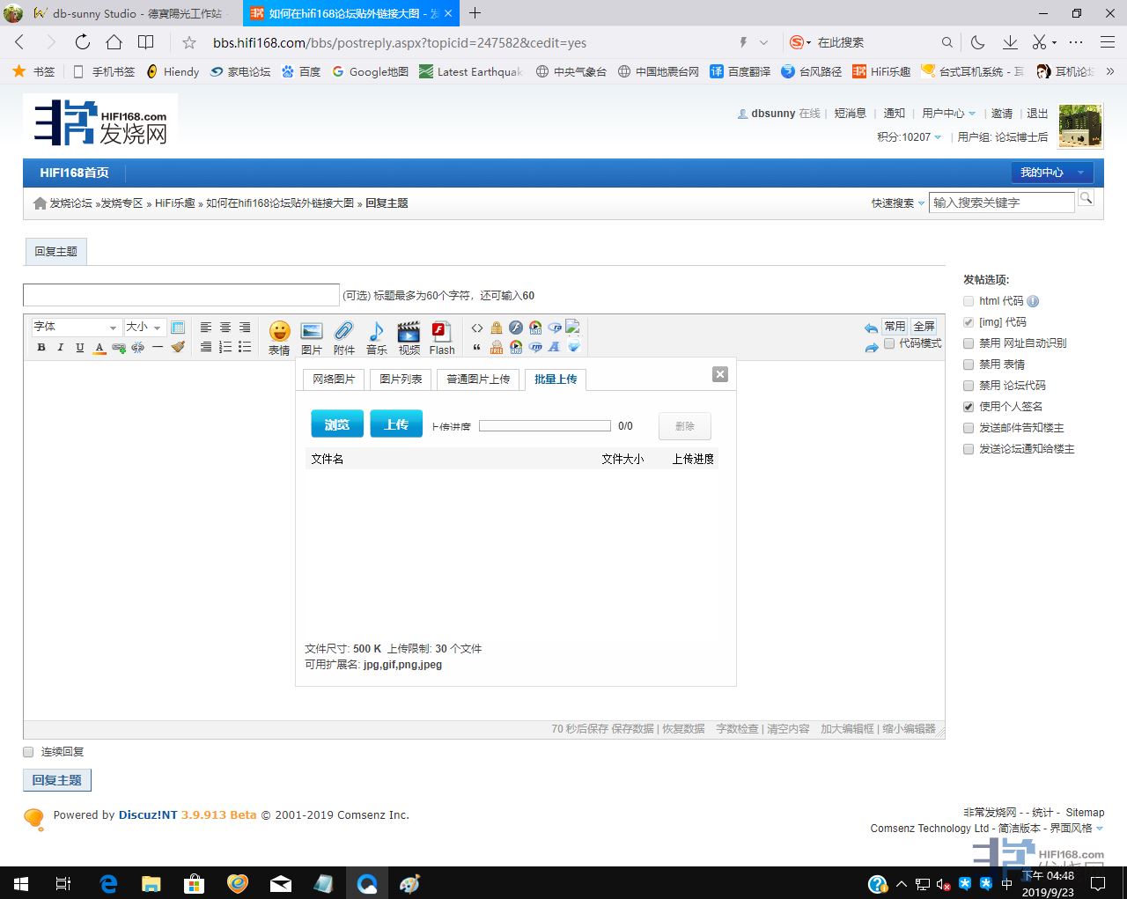
Task: Insert music with the 音乐 icon
Action: pos(376,337)
